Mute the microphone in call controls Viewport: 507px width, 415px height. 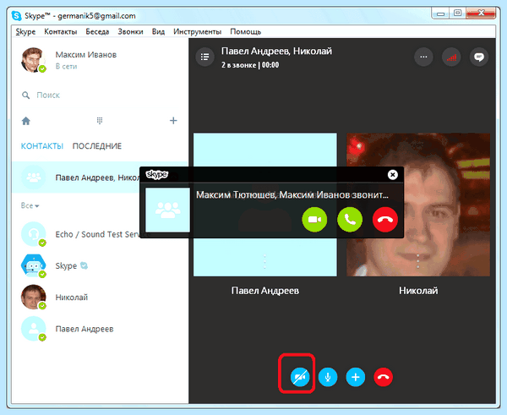(328, 377)
